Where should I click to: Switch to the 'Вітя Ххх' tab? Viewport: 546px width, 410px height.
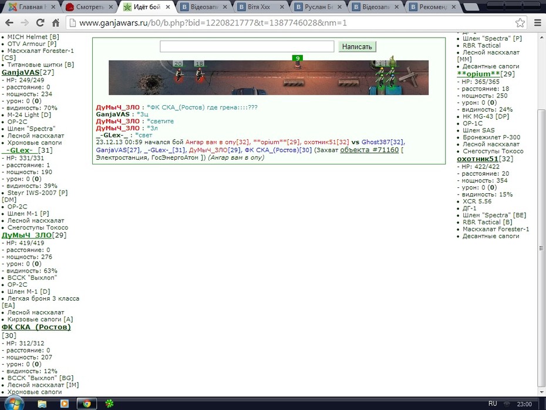point(259,7)
